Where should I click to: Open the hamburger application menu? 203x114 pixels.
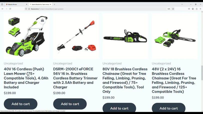point(200,9)
